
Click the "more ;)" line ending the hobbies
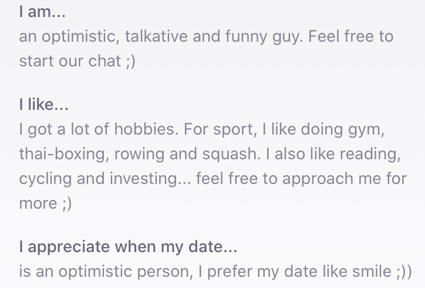click(46, 203)
